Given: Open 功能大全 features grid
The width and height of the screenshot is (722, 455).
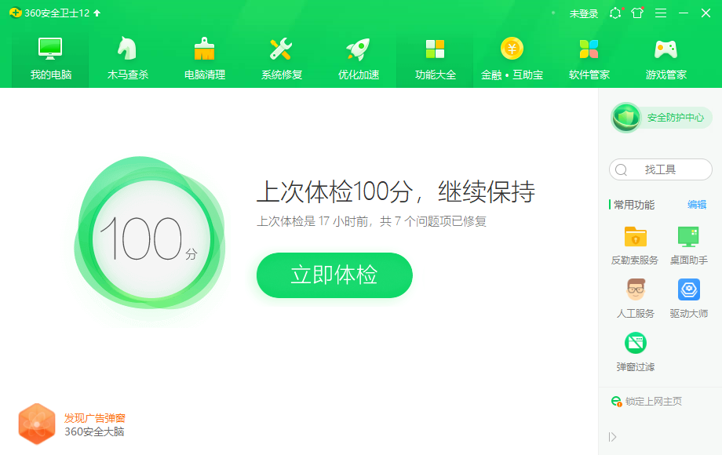Looking at the screenshot, I should click(435, 58).
